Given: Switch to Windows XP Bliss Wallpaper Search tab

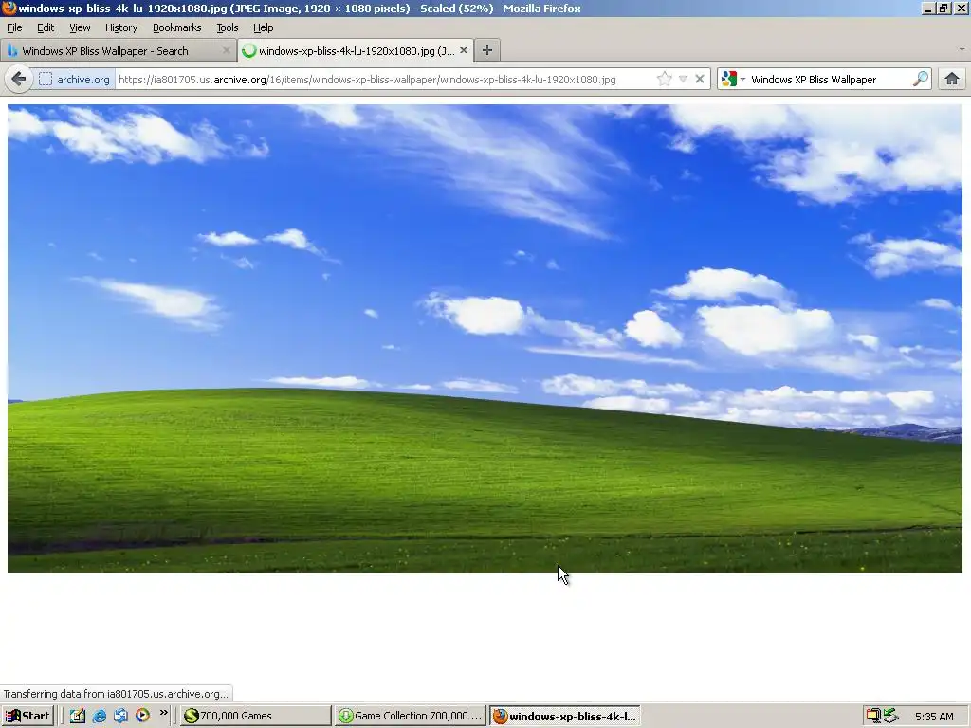Looking at the screenshot, I should (119, 51).
